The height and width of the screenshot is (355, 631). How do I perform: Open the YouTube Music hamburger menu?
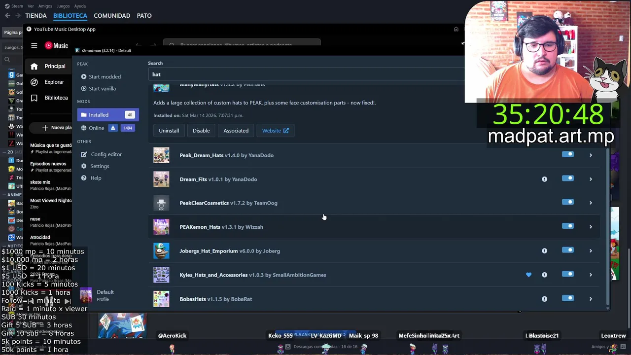[x=34, y=45]
